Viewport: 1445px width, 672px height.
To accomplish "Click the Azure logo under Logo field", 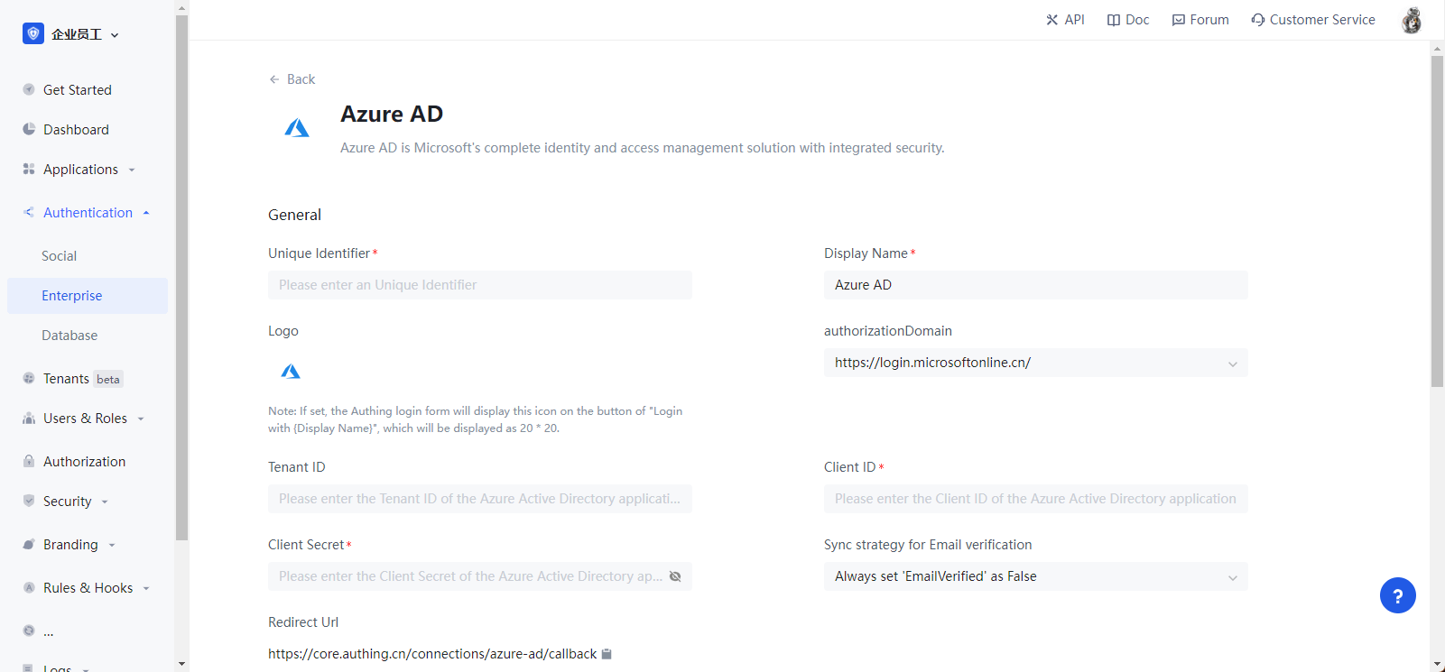I will point(291,372).
